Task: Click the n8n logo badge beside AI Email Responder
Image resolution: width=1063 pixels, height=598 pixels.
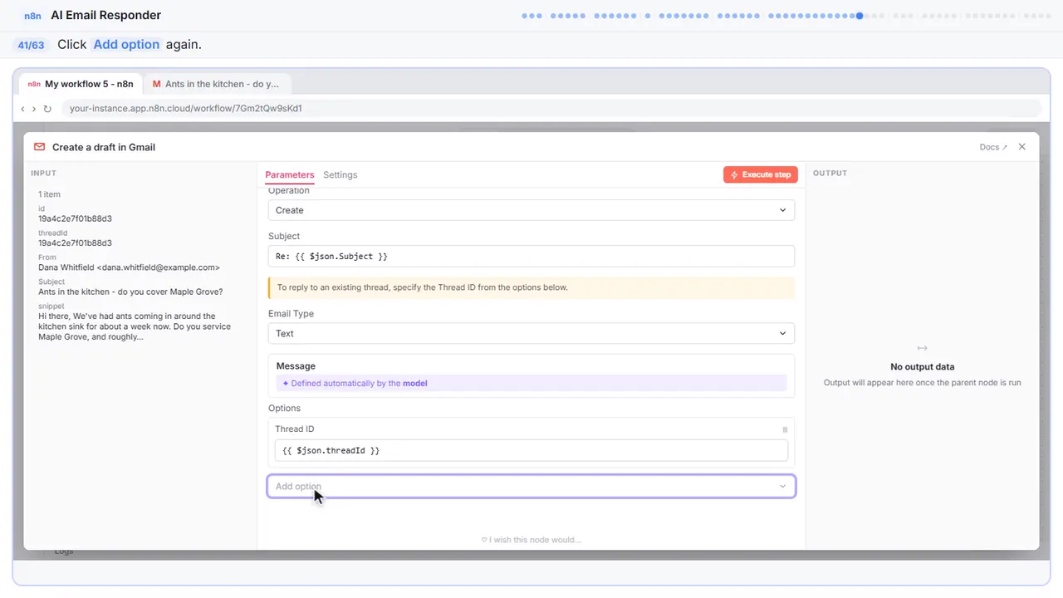Action: [x=33, y=16]
